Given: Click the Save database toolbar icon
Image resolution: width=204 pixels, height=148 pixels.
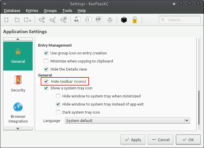Looking at the screenshot, I should pyautogui.click(x=28, y=20).
